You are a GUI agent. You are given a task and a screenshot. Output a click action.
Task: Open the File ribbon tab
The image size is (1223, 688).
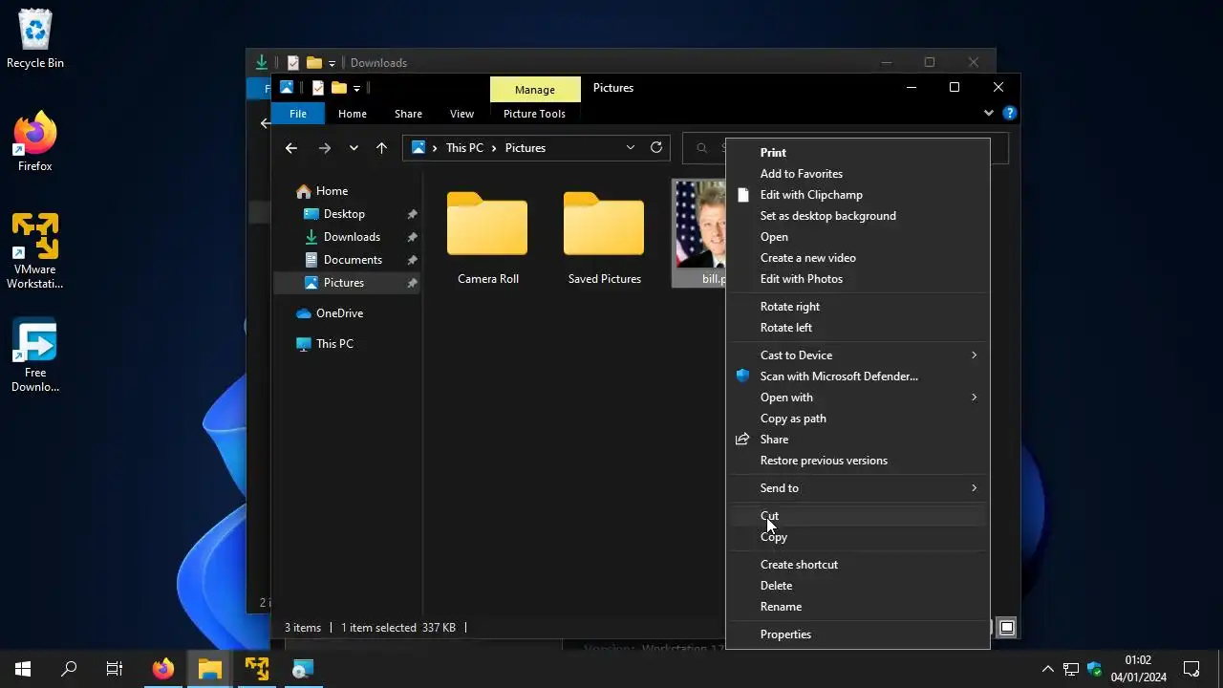298,114
